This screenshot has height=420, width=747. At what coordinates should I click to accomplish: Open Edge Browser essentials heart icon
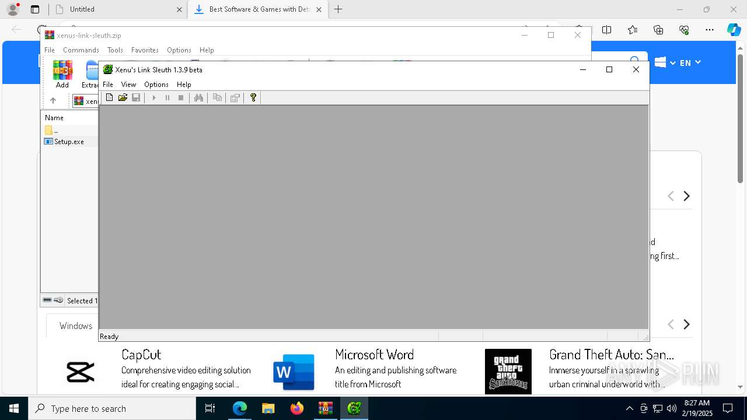[x=684, y=30]
